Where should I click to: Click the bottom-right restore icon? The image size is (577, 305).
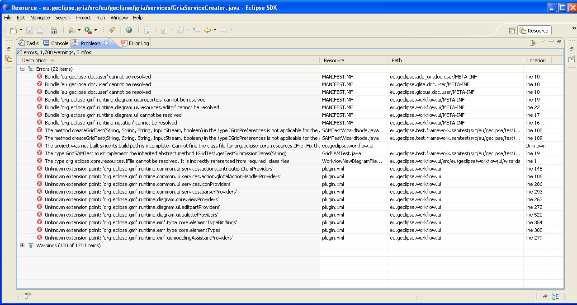coord(545,296)
